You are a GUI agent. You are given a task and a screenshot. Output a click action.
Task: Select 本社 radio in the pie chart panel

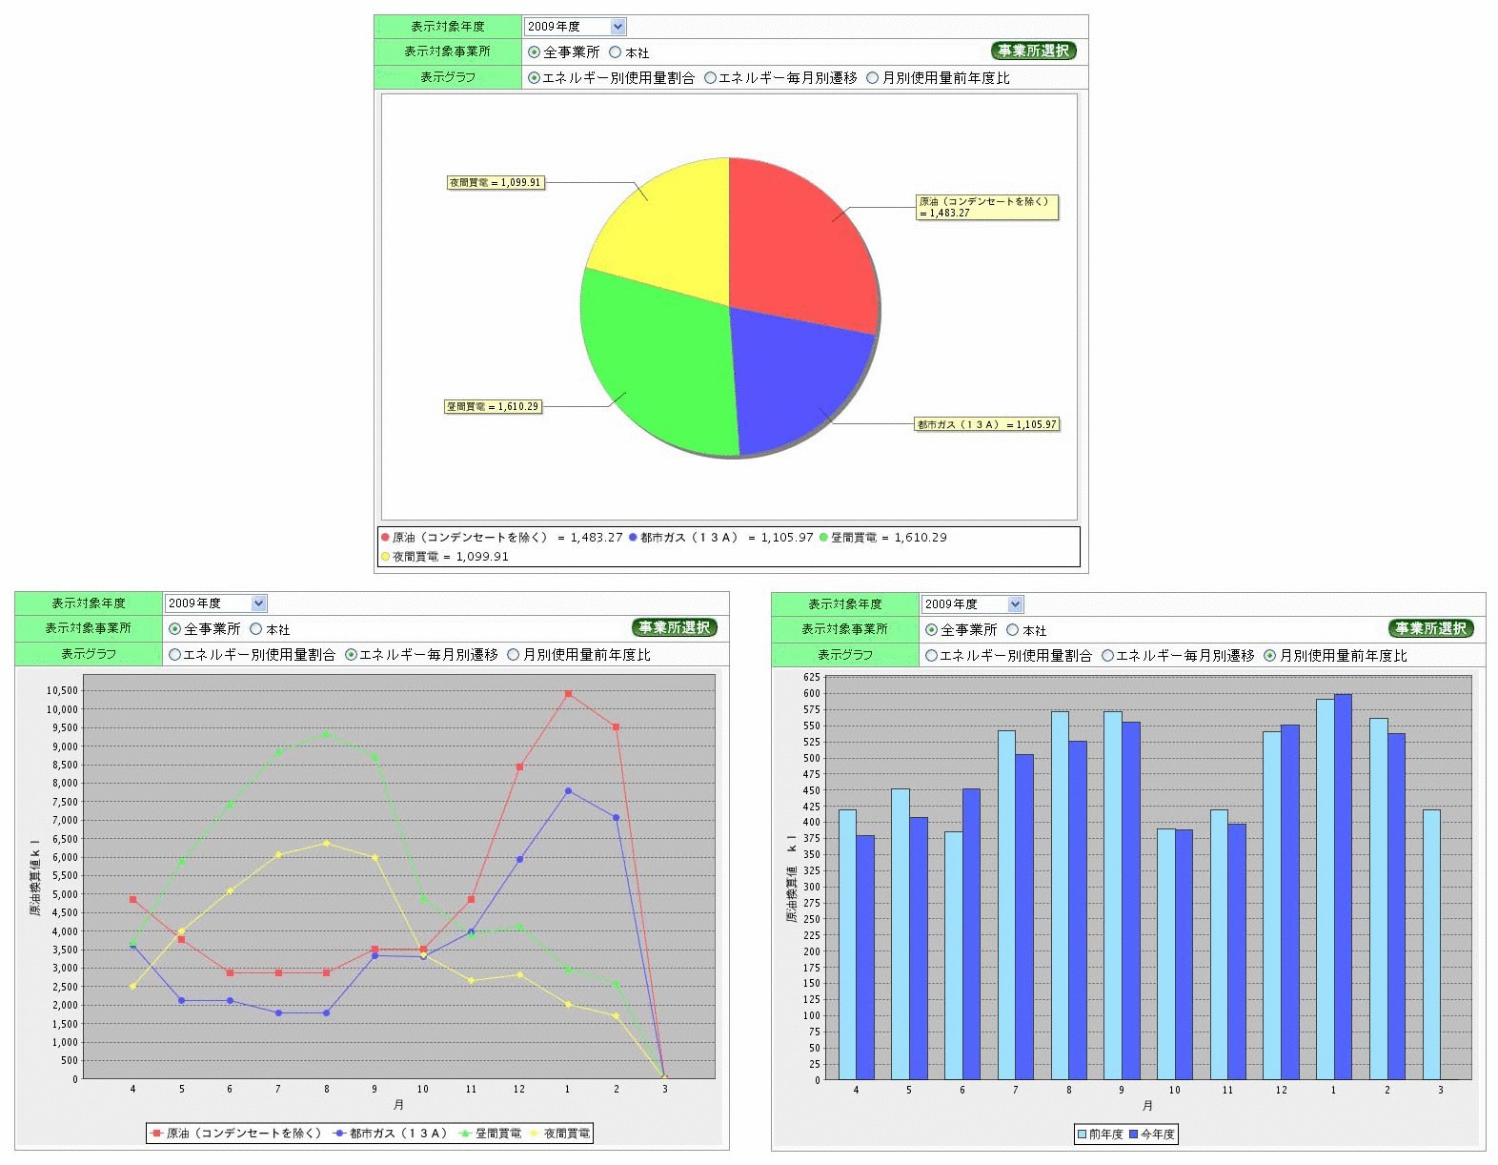[616, 52]
